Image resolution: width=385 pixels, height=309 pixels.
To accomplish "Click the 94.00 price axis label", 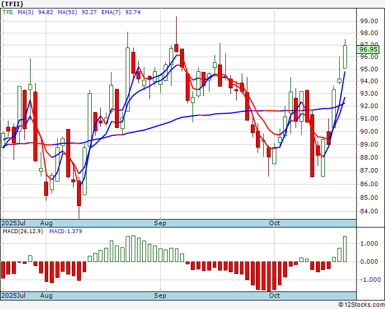I will click(x=369, y=81).
